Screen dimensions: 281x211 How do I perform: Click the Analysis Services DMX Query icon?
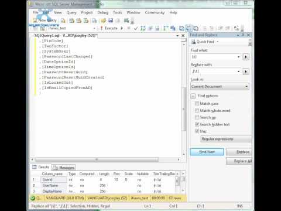79,21
